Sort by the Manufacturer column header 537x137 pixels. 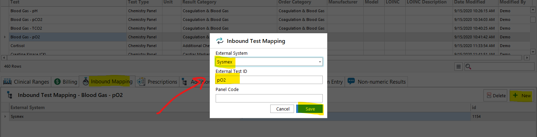pyautogui.click(x=345, y=2)
